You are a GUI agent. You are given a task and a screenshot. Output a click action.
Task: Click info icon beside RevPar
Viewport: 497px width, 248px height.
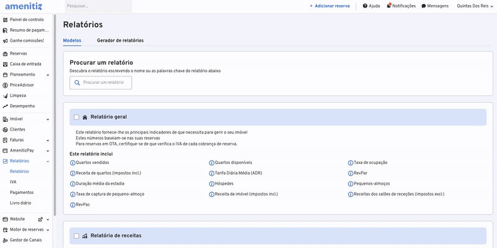click(x=350, y=173)
